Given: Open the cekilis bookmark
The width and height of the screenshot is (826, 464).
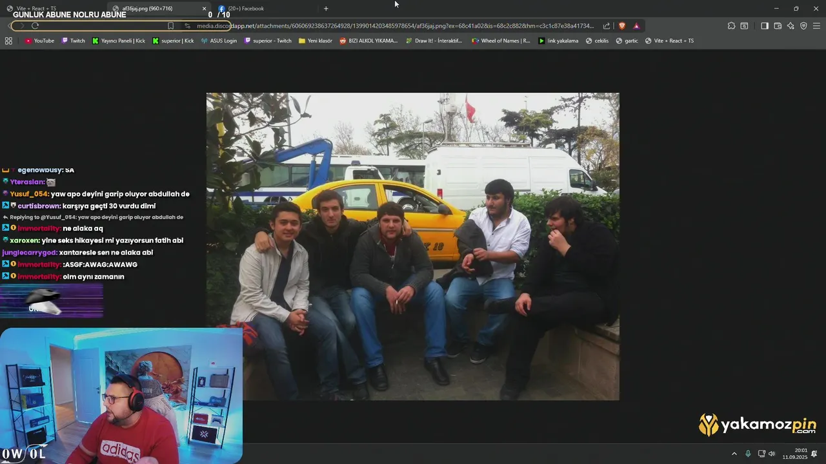Looking at the screenshot, I should point(597,41).
